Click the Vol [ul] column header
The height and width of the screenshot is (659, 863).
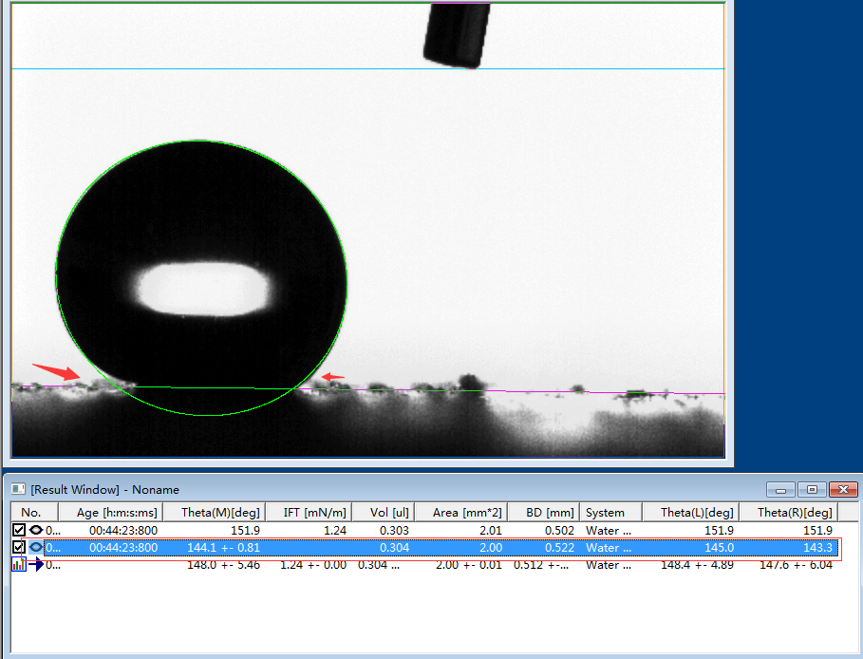(384, 512)
